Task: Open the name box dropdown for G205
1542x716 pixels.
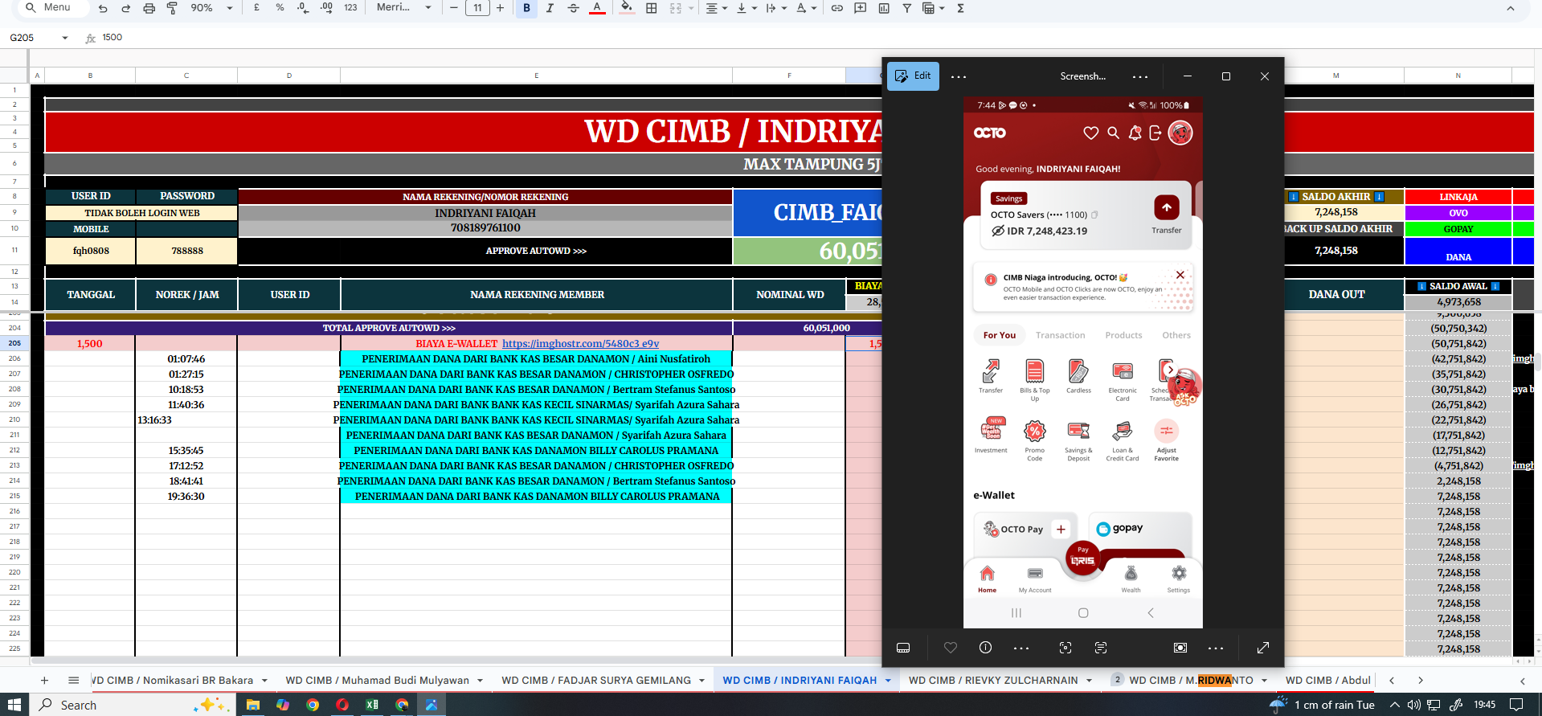Action: (x=65, y=38)
